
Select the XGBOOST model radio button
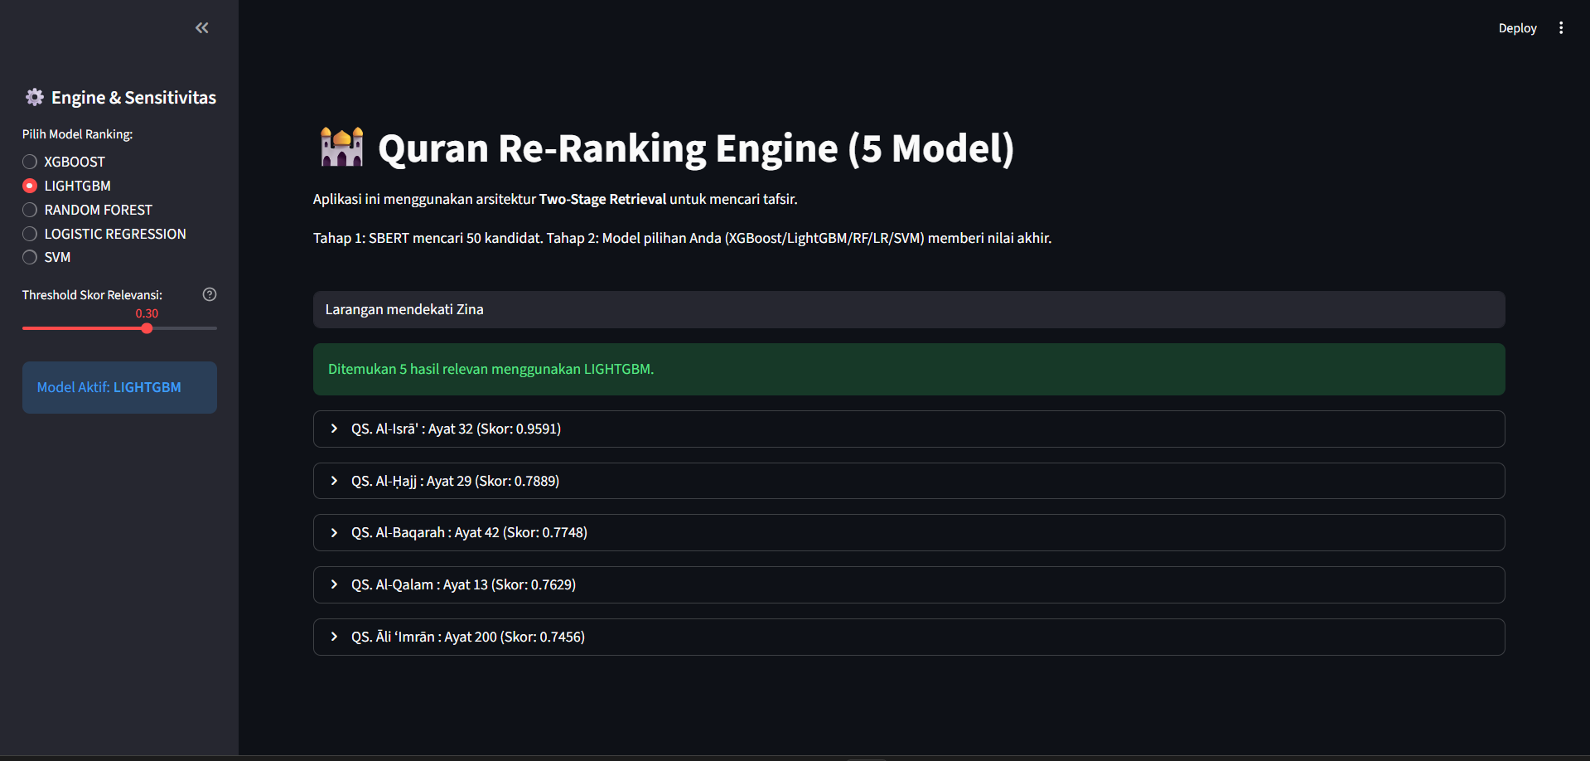30,162
